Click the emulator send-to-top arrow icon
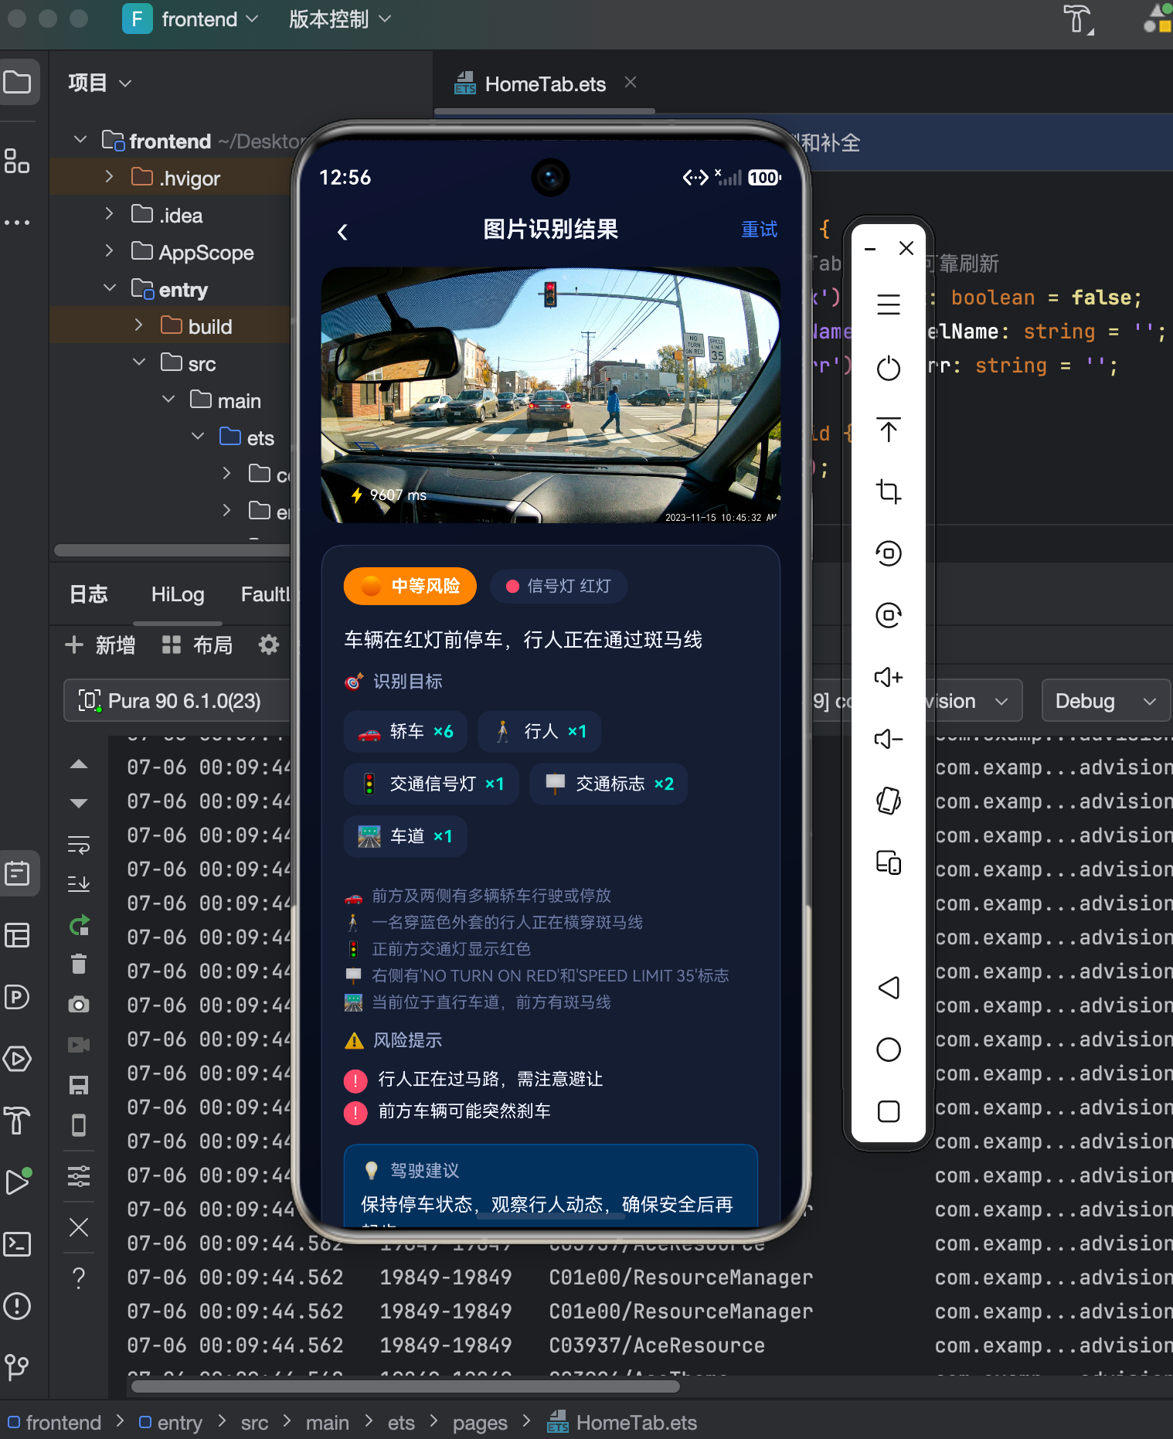 [x=889, y=430]
